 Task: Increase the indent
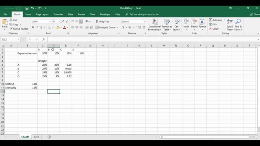(91, 27)
